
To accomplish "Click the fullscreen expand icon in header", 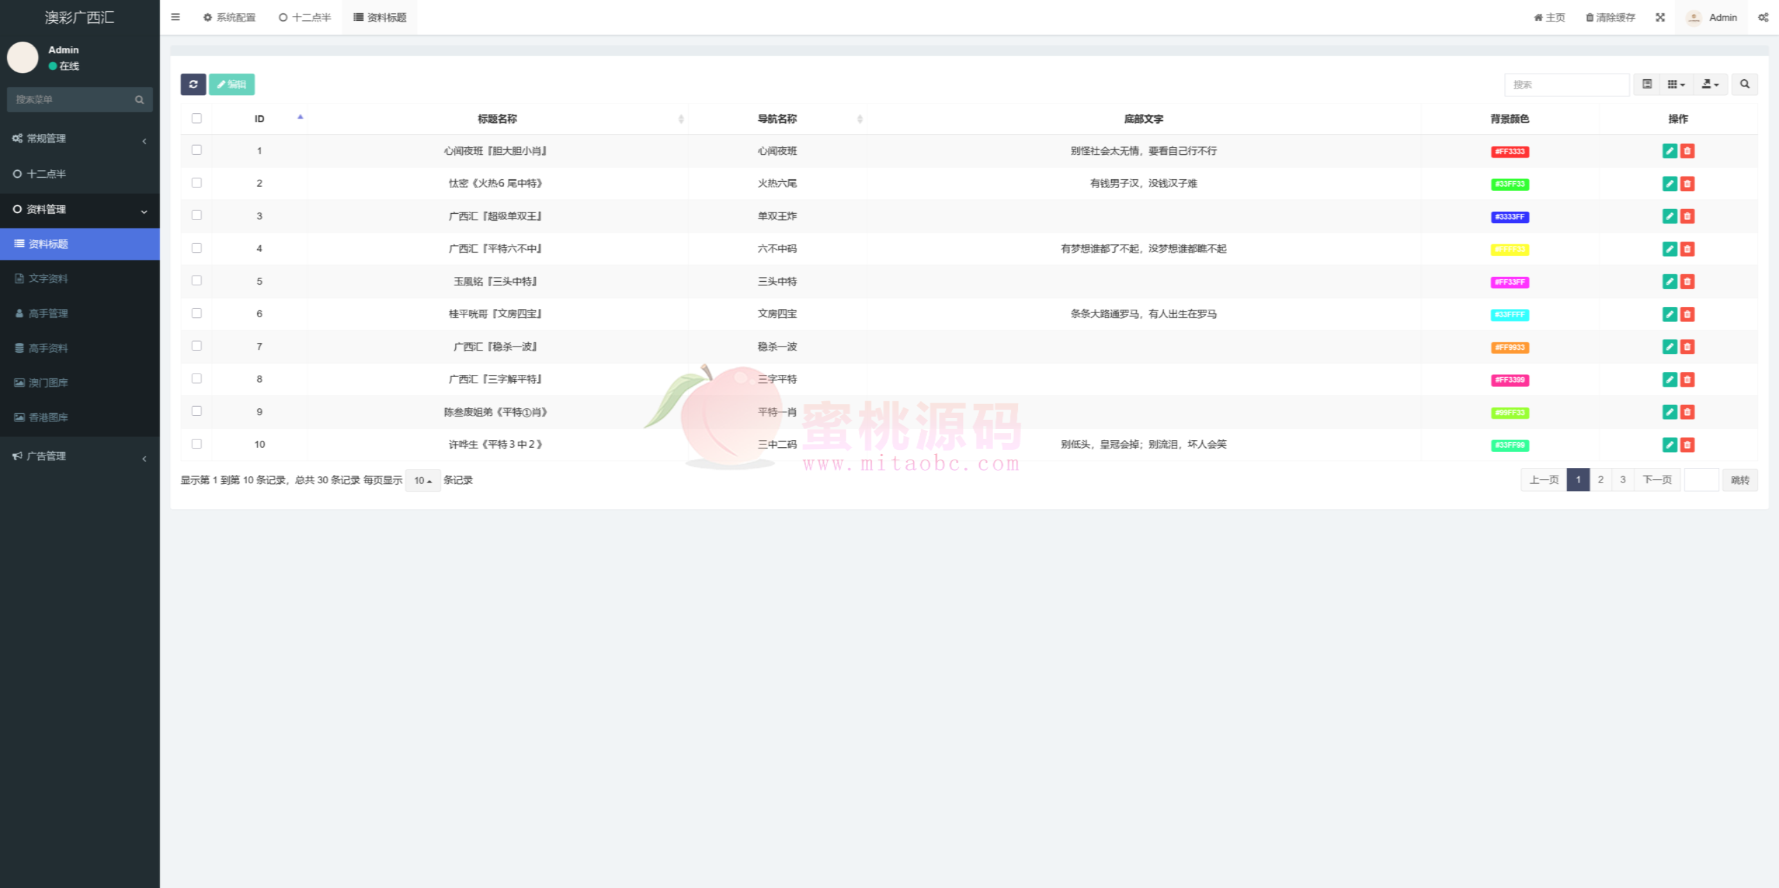I will tap(1660, 17).
